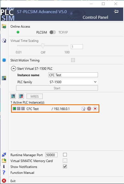Click the middle gray LED of CFC Test
This screenshot has width=124, height=184.
point(19,109)
